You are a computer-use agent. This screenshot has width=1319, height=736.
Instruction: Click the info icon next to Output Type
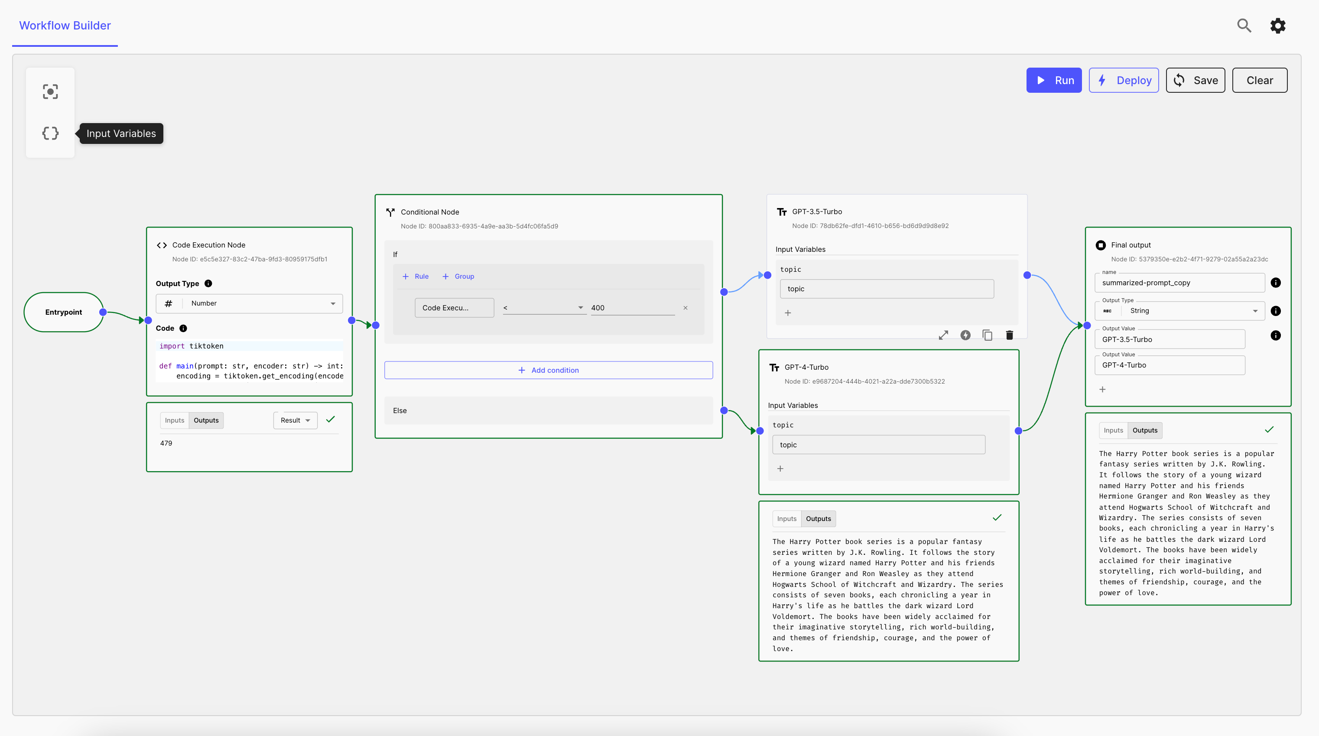(208, 283)
